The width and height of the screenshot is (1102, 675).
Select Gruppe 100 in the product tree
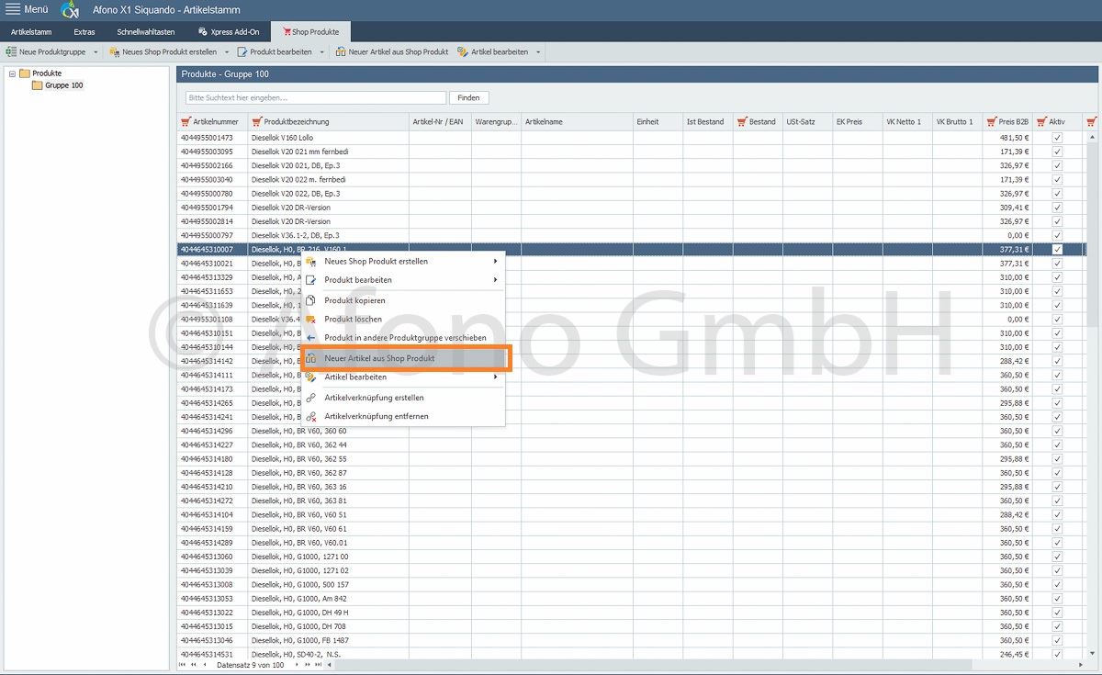pos(64,85)
